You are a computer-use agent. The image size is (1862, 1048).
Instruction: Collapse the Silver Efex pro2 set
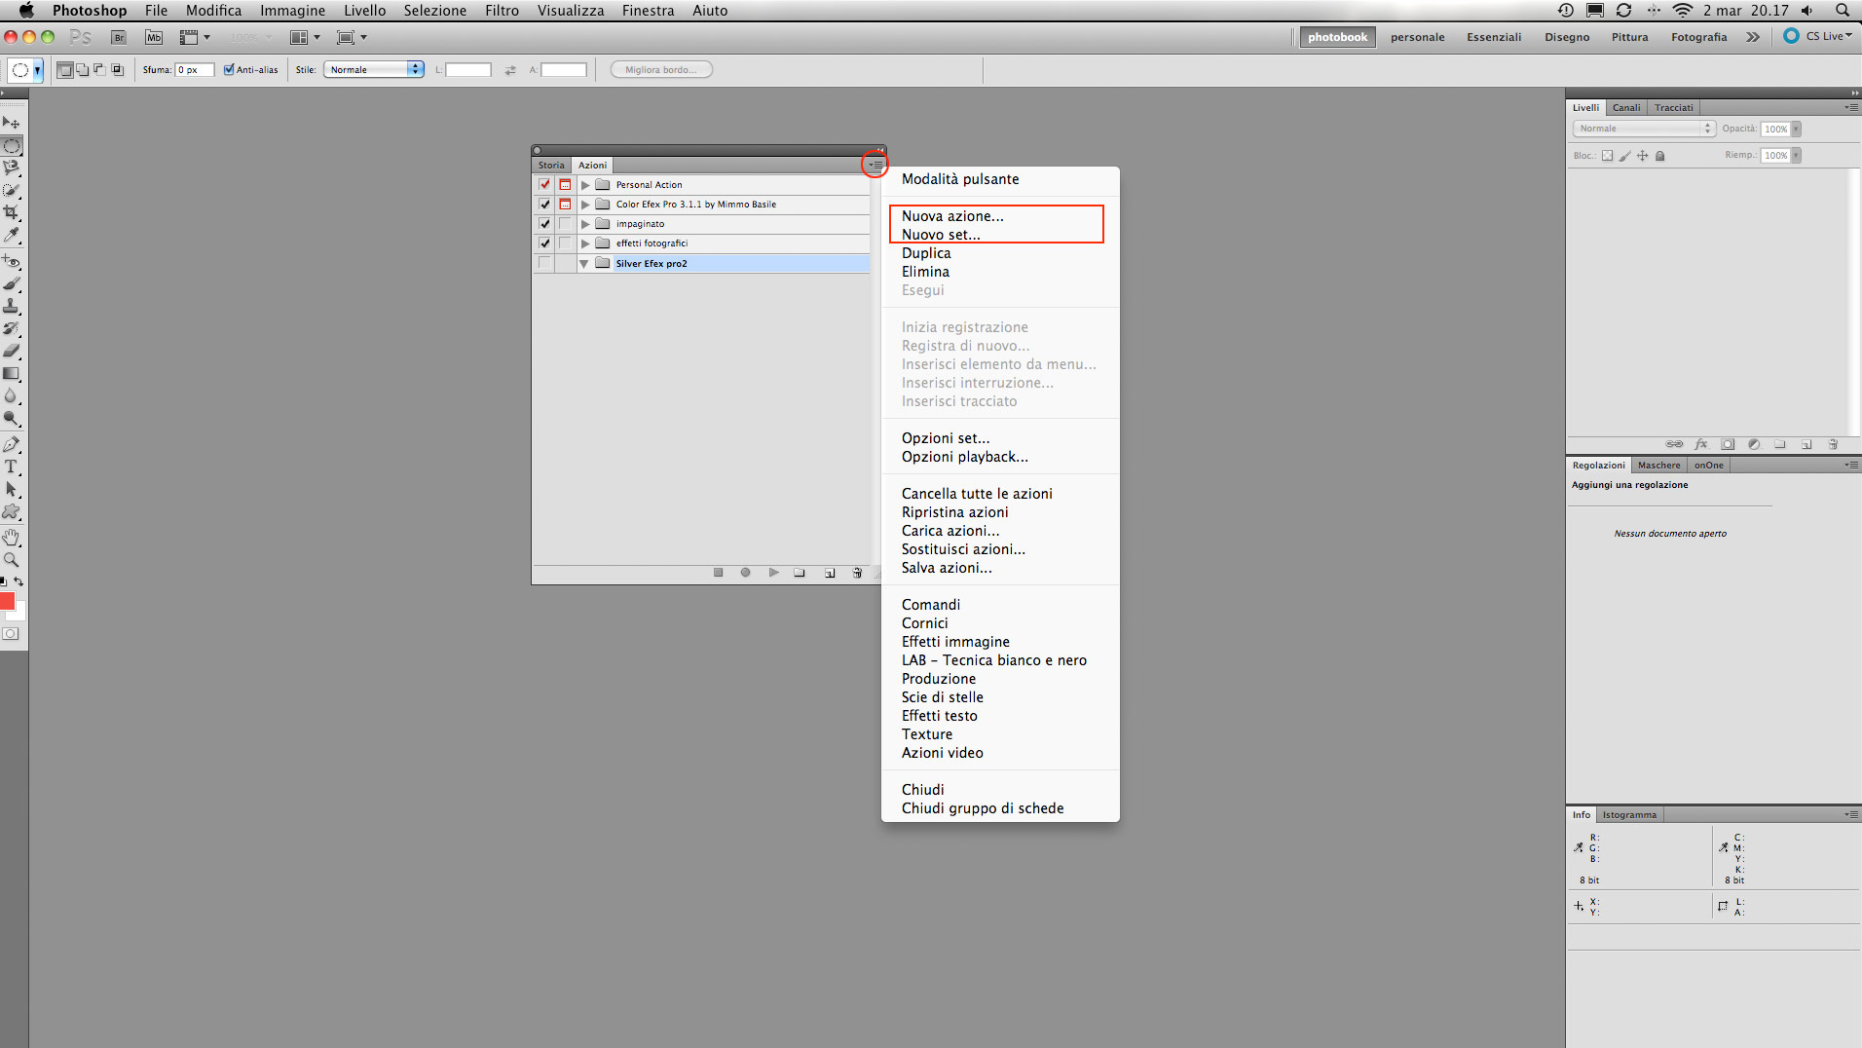584,263
